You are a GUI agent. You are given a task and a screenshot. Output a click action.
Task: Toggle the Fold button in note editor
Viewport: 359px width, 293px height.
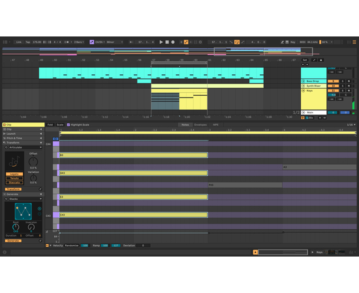(50, 125)
